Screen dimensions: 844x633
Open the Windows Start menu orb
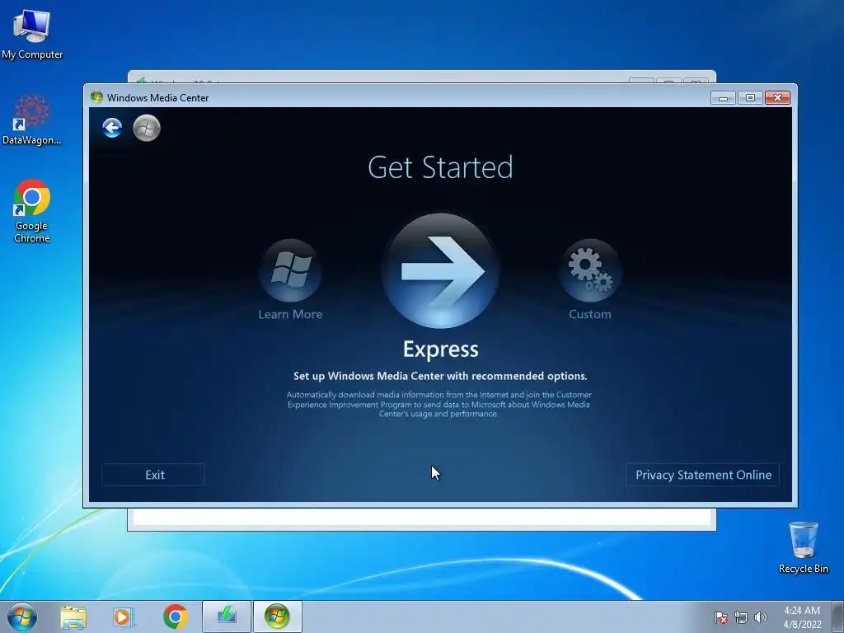pyautogui.click(x=22, y=617)
